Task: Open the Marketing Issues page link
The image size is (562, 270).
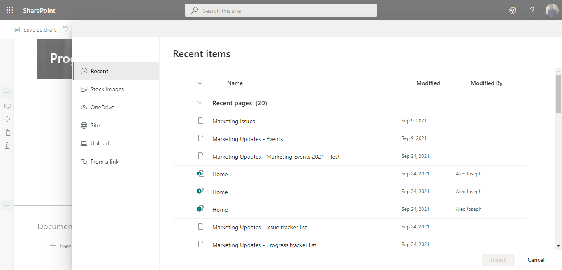Action: click(x=233, y=121)
